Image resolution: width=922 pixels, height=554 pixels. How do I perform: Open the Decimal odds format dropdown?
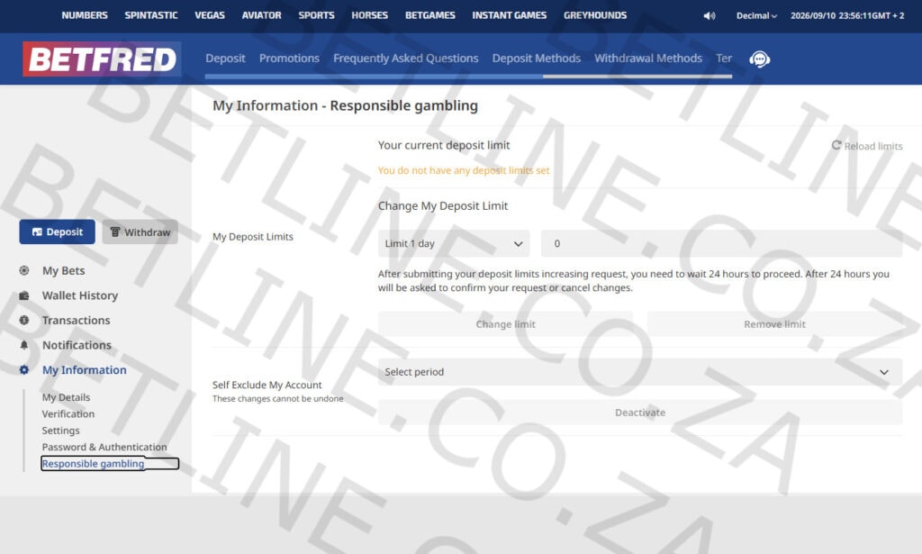(x=756, y=16)
